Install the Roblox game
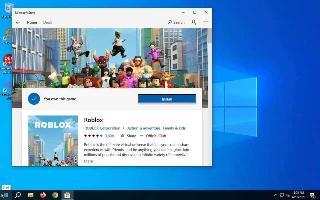 coord(167,99)
